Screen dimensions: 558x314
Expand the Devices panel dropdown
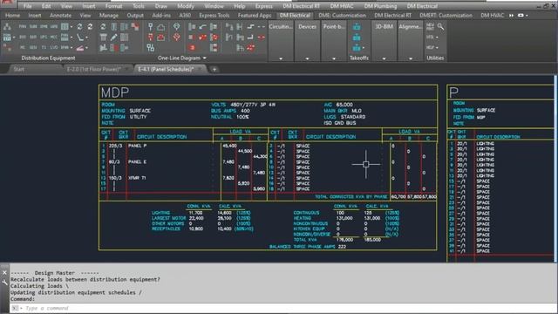307,58
